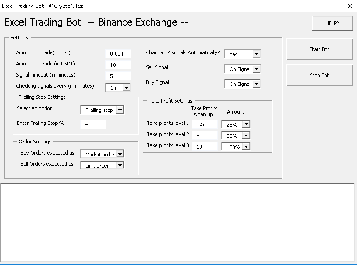Edit Take profits level 3 percentage field
The image size is (357, 265).
click(205, 147)
